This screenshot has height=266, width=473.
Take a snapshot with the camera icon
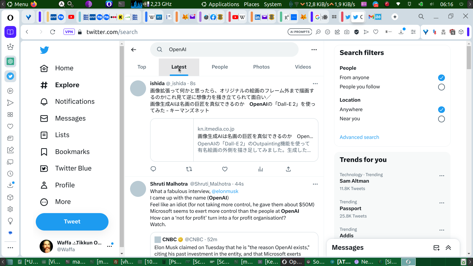(x=347, y=32)
